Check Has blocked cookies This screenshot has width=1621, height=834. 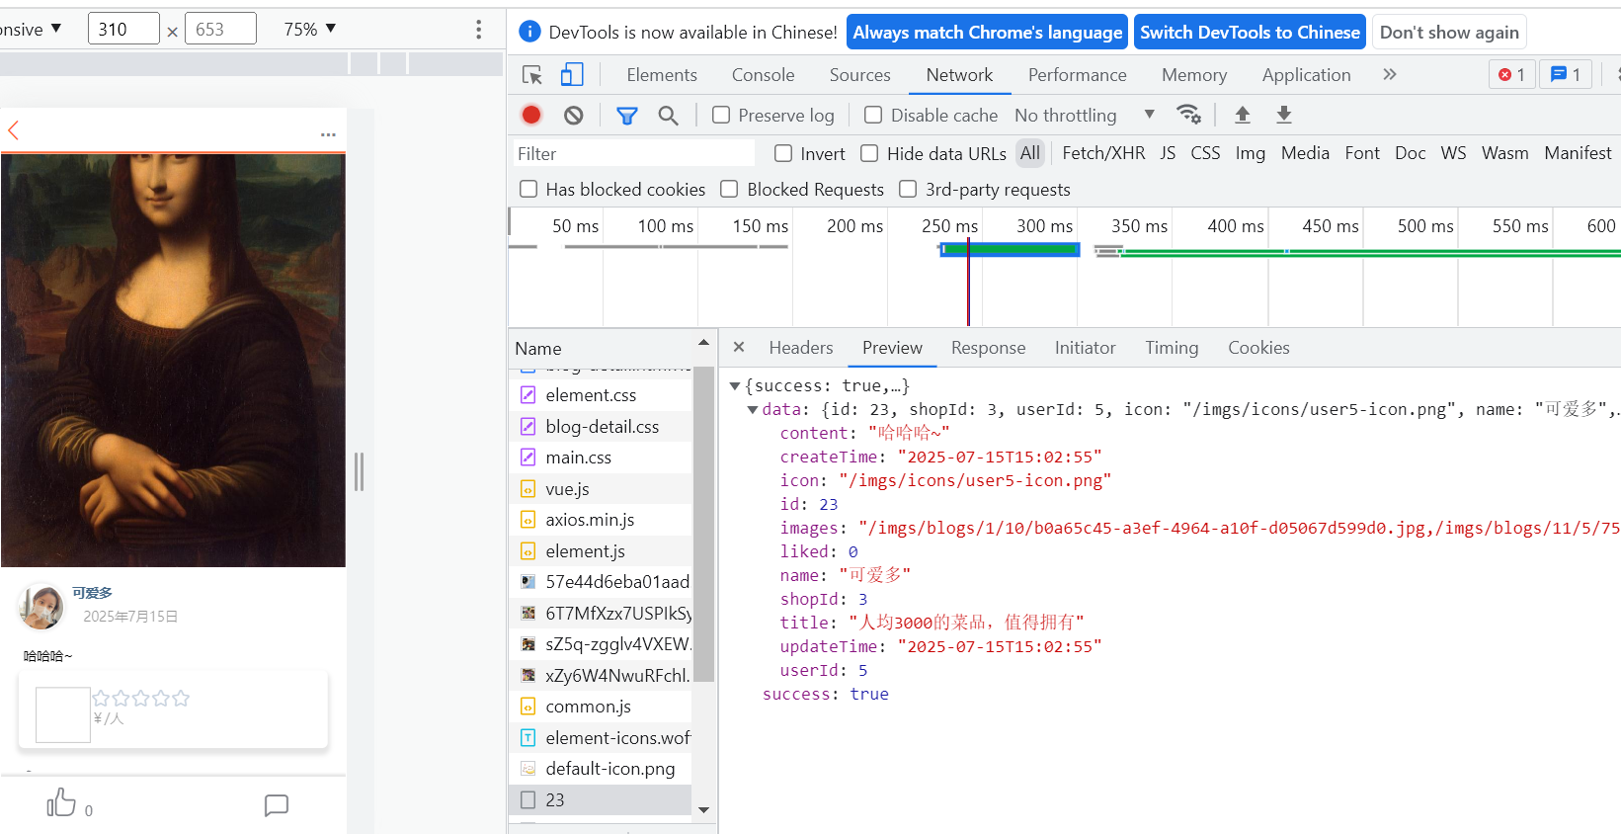click(x=528, y=189)
